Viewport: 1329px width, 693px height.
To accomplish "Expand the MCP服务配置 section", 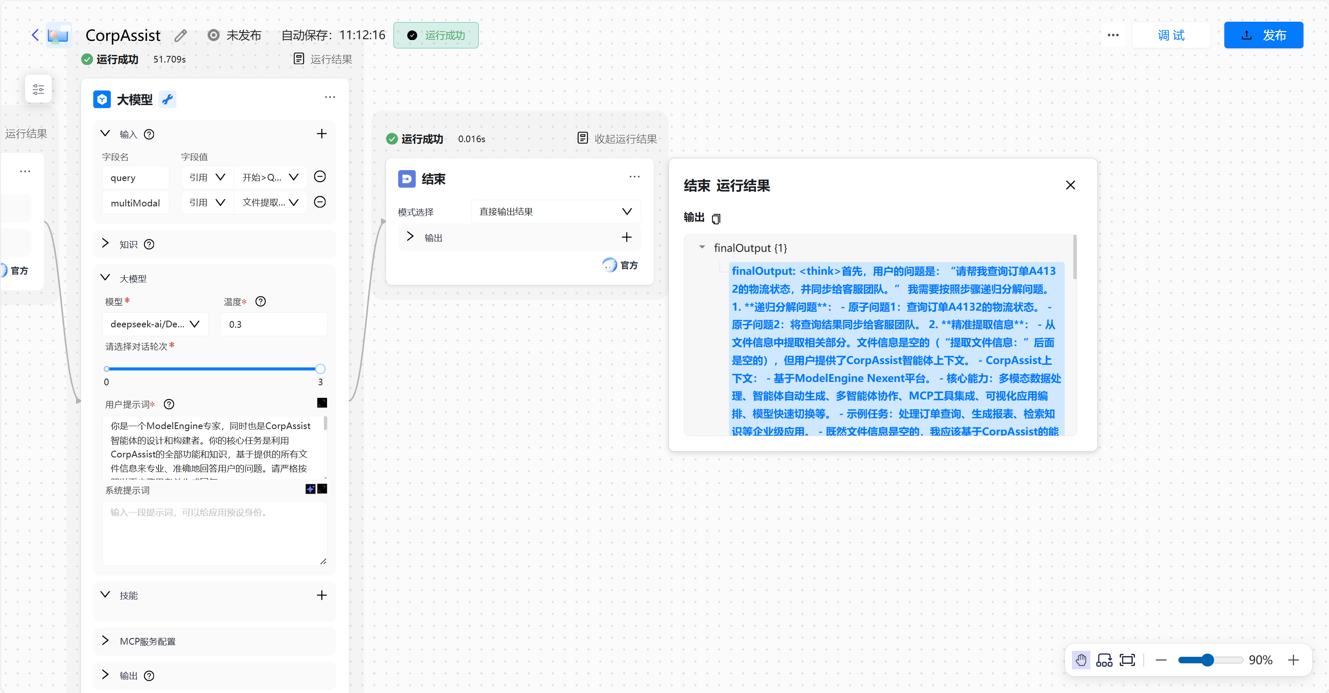I will click(106, 641).
